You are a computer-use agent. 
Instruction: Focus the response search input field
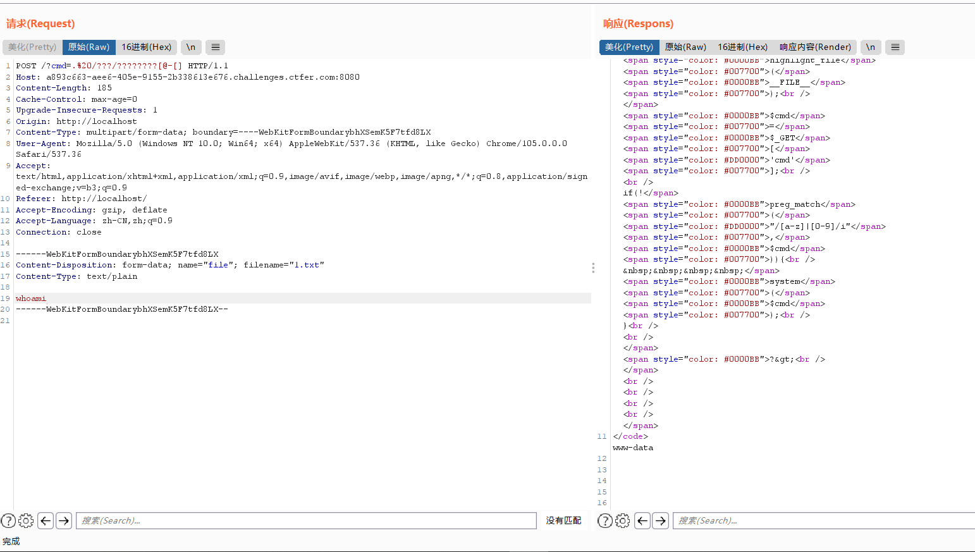click(x=824, y=520)
